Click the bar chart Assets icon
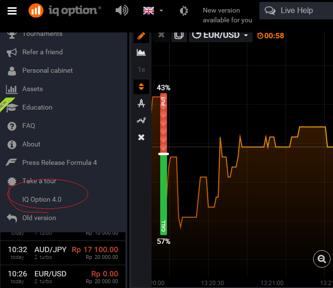This screenshot has width=333, height=288. (x=12, y=89)
